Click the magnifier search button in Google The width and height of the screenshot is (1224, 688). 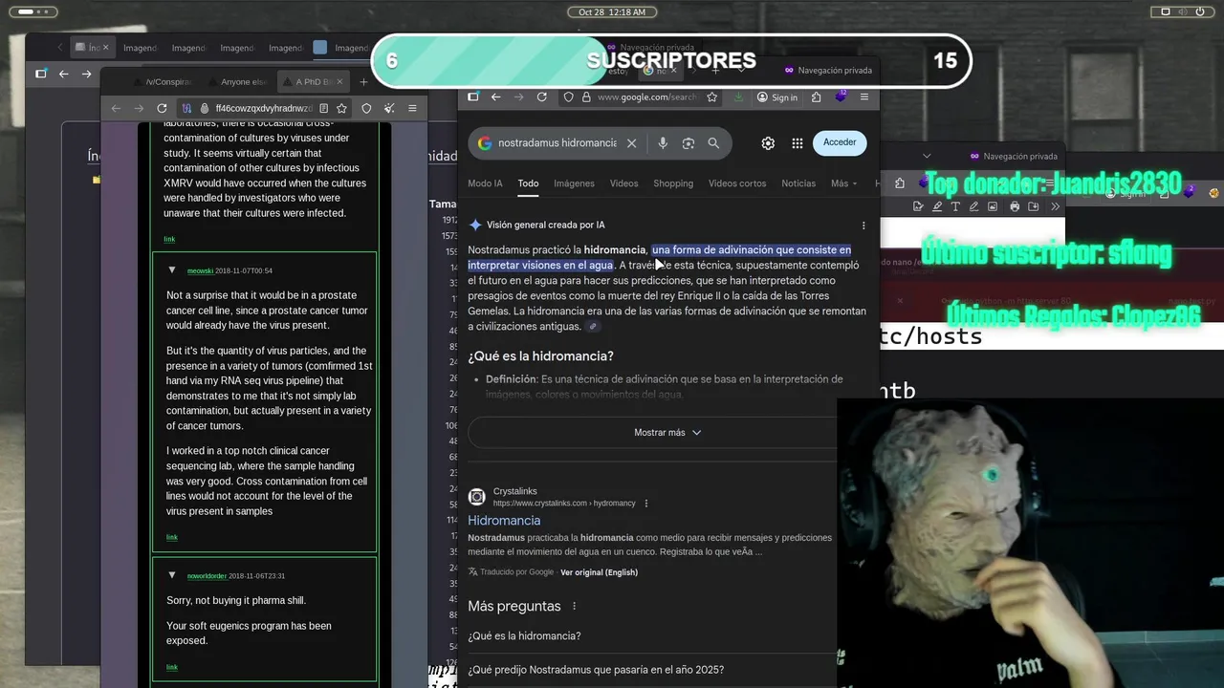pyautogui.click(x=713, y=143)
